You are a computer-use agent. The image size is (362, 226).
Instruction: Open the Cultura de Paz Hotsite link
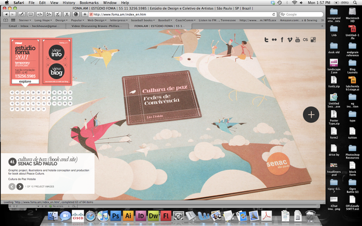point(22,179)
